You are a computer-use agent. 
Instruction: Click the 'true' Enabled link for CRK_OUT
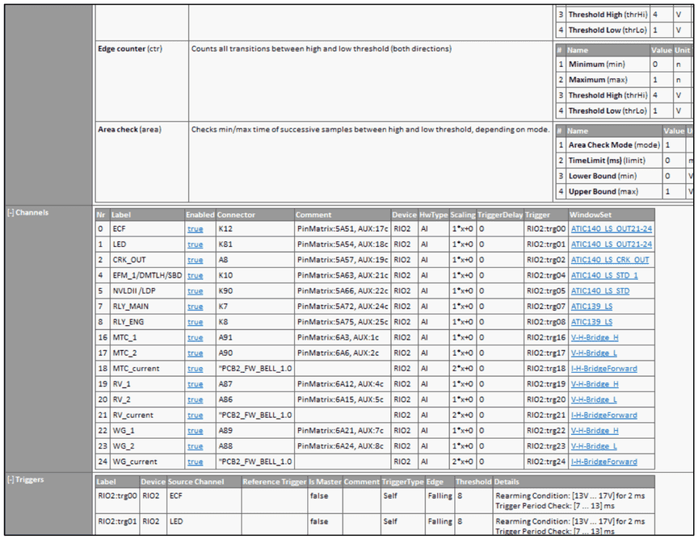tap(195, 260)
